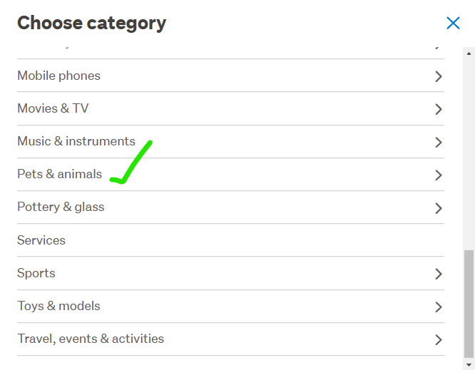This screenshot has width=475, height=370.
Task: Select the Mobile phones category
Action: (59, 76)
